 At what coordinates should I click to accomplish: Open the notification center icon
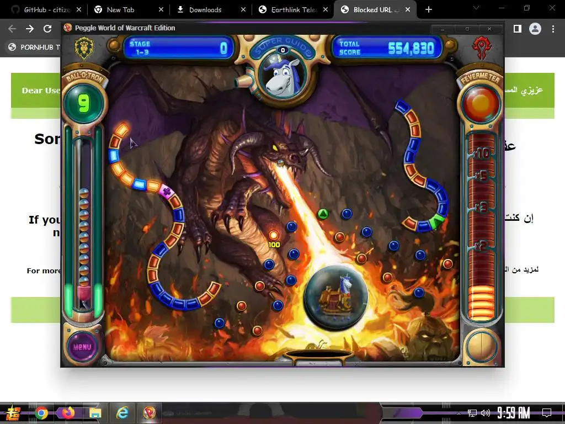tap(547, 412)
